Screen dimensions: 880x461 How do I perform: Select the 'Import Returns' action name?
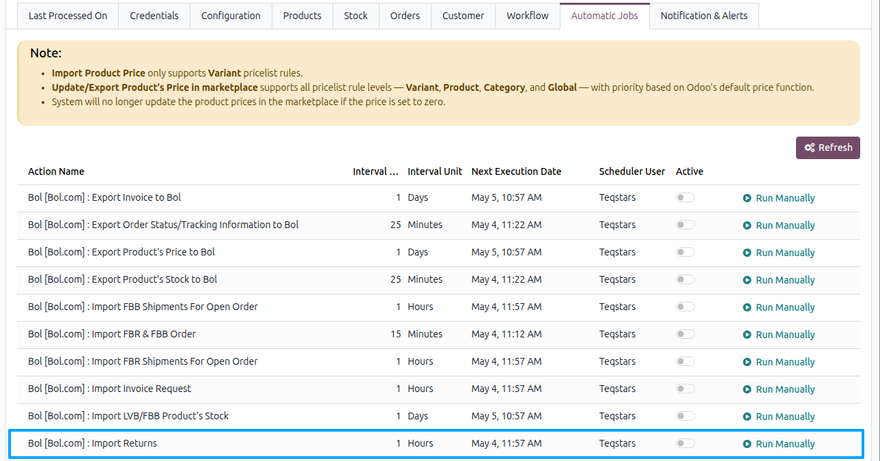(x=92, y=443)
